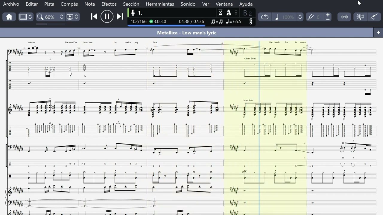Open the display mode dropdown arrows
The image size is (383, 215).
[77, 17]
